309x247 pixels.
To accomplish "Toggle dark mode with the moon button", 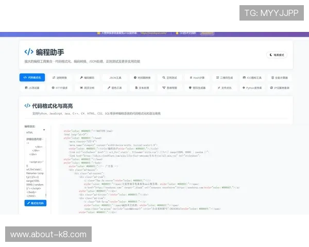I will pos(277,55).
